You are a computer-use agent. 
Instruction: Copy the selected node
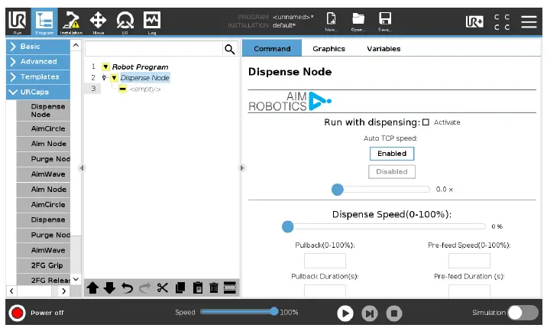point(180,288)
